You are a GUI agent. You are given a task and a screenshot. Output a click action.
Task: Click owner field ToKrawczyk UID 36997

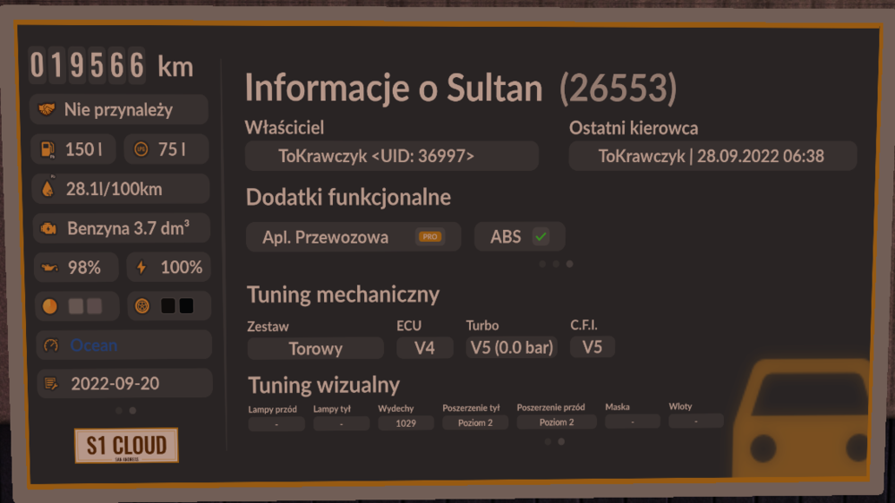click(392, 156)
